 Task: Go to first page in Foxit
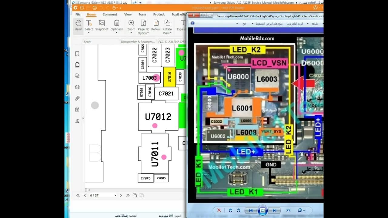[78, 195]
